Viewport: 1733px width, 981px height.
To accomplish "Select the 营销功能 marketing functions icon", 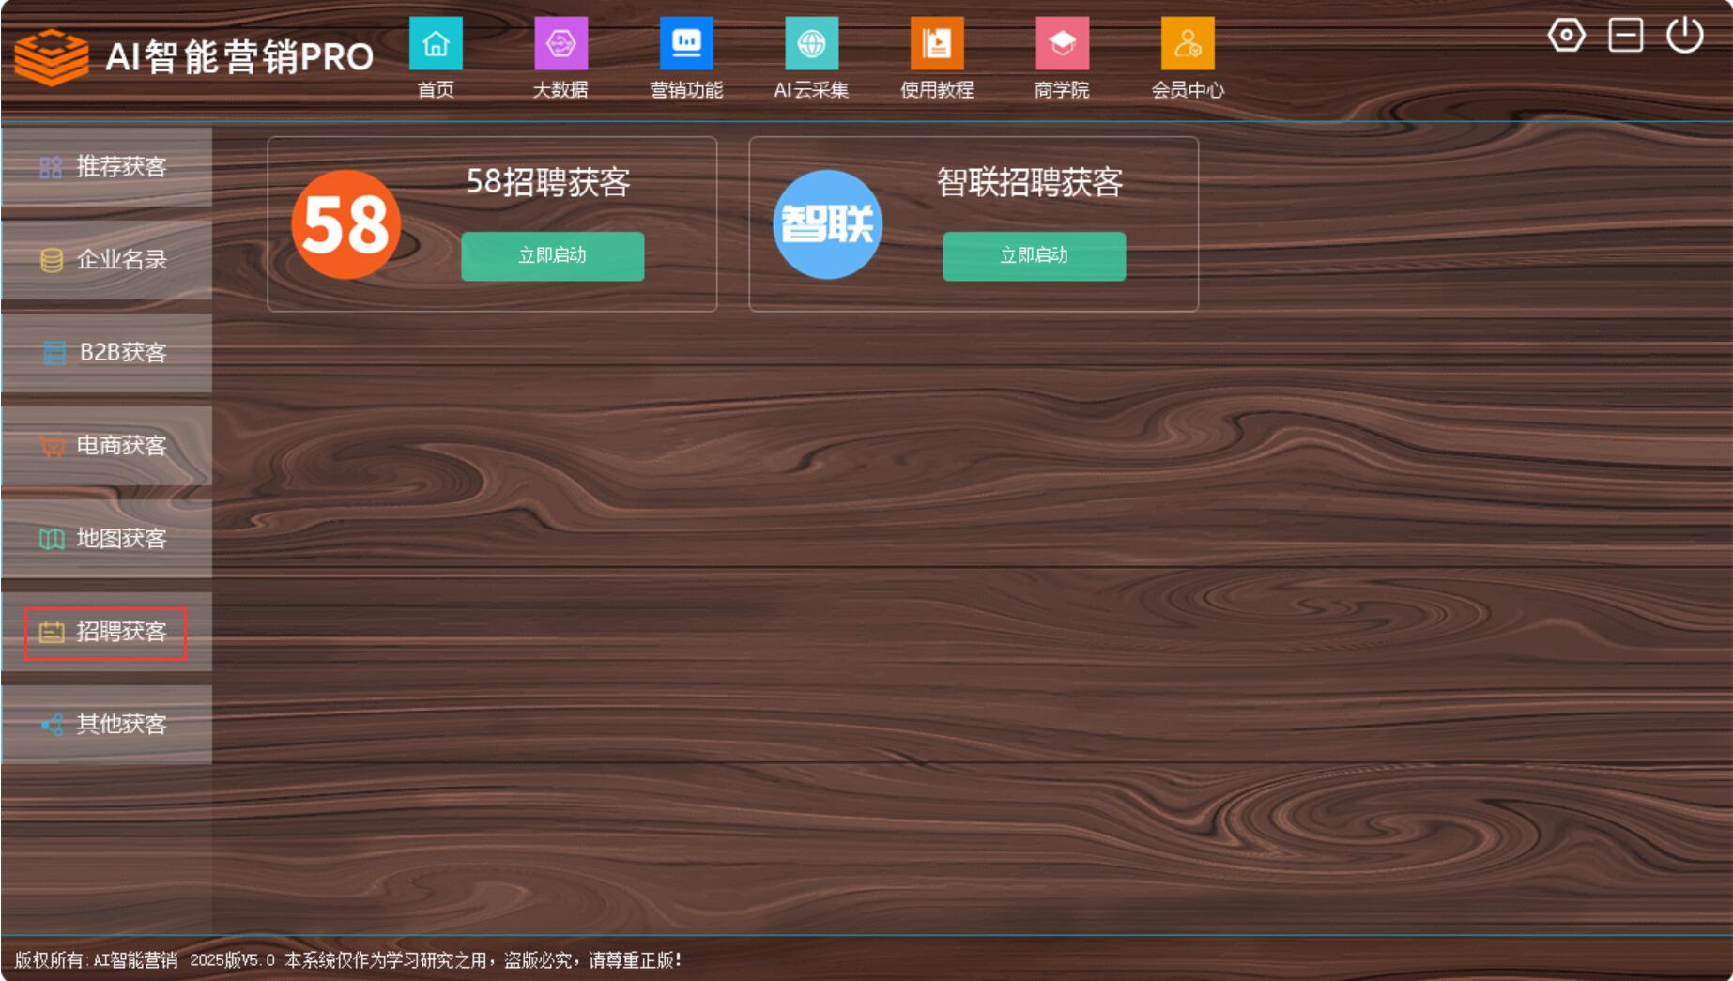I will tap(686, 44).
